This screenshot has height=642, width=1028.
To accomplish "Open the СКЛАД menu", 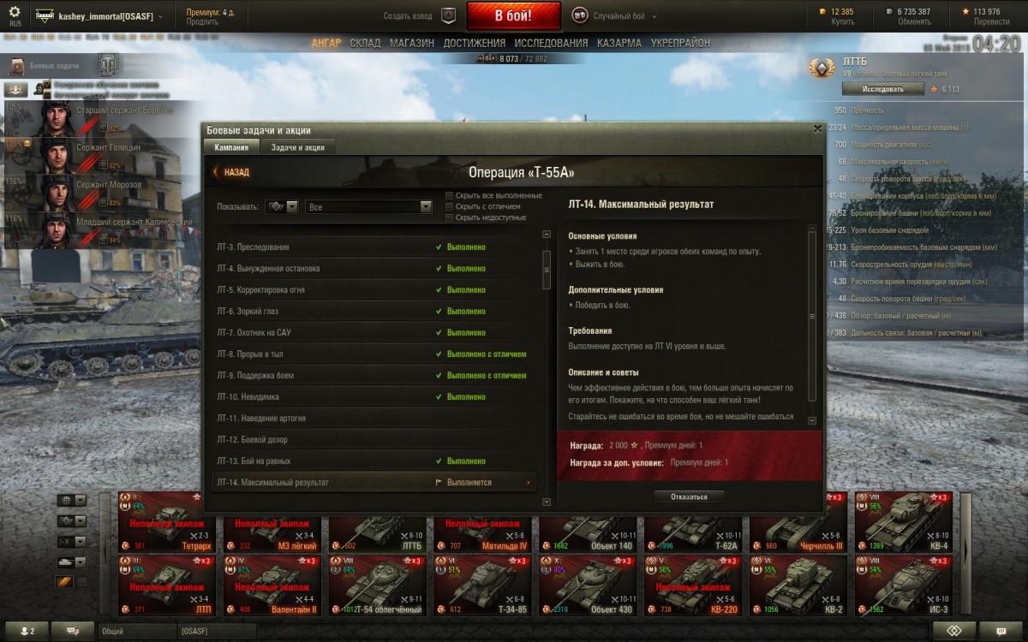I will (365, 43).
